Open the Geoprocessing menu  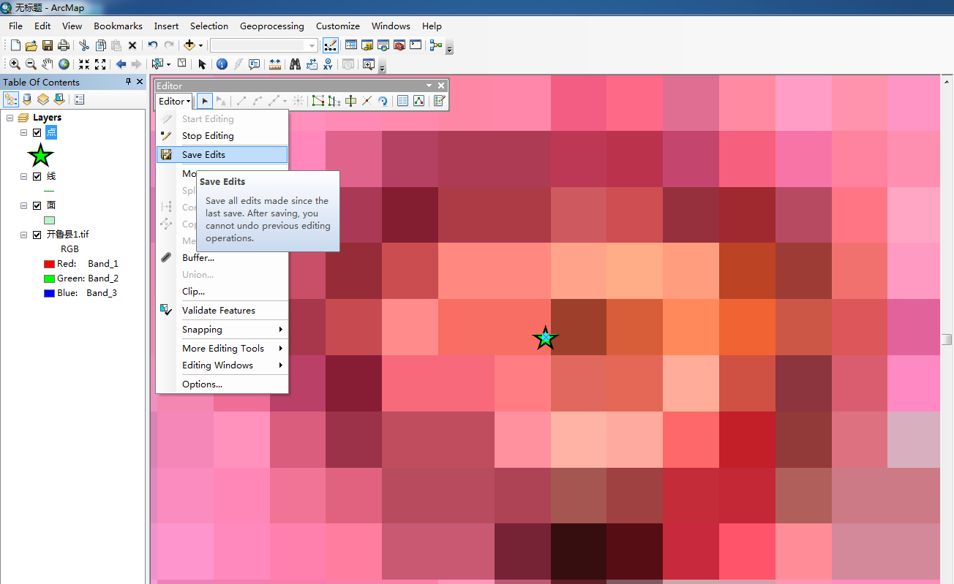pyautogui.click(x=272, y=26)
